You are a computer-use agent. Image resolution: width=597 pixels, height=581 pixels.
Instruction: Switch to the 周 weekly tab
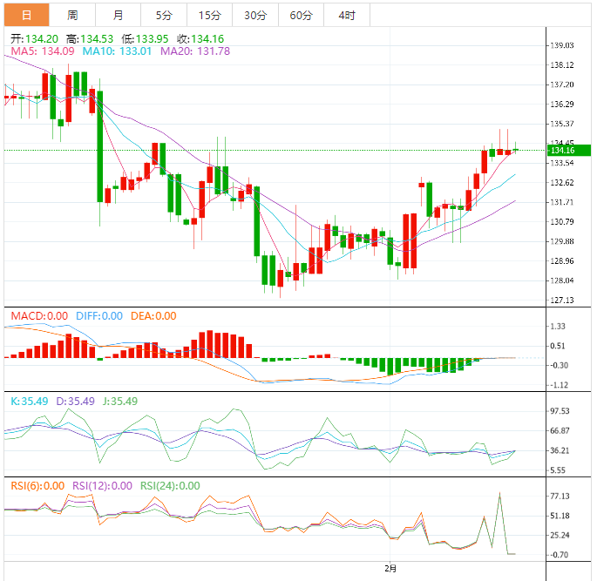pos(72,15)
